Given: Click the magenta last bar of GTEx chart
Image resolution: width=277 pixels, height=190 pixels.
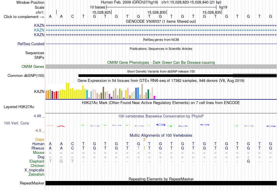Looking at the screenshot, I should pyautogui.click(x=155, y=97).
